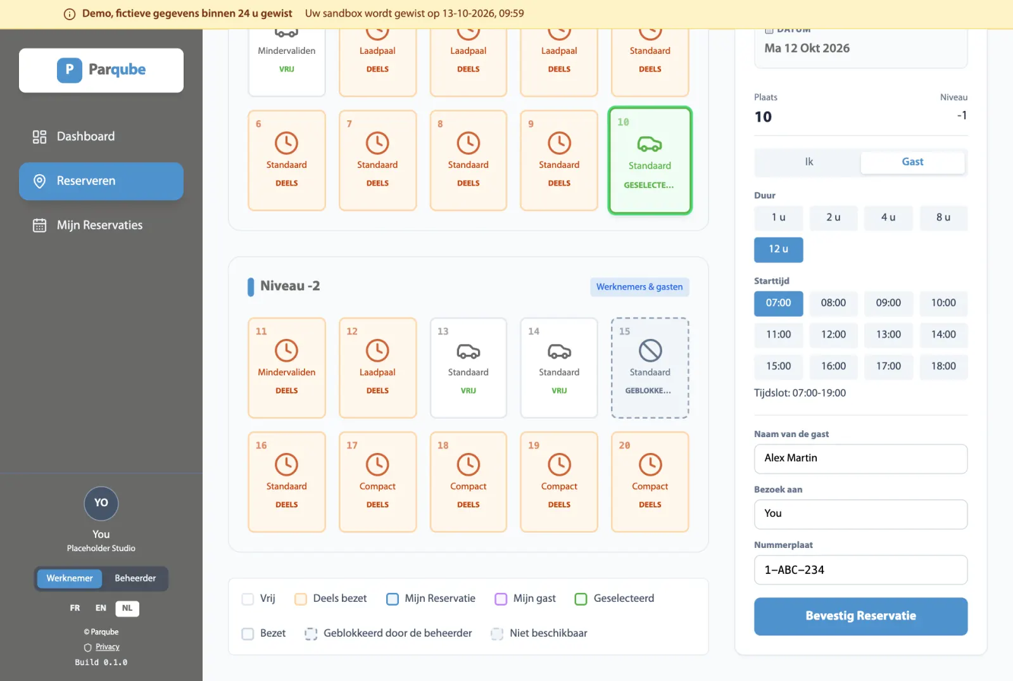This screenshot has width=1013, height=681.
Task: Click the green car icon on spot 10
Action: pyautogui.click(x=650, y=144)
